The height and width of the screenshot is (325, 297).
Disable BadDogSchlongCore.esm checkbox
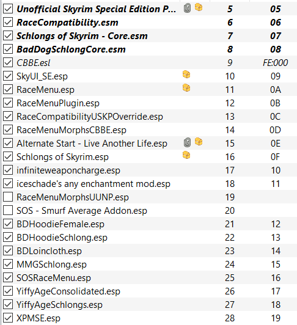pyautogui.click(x=8, y=49)
